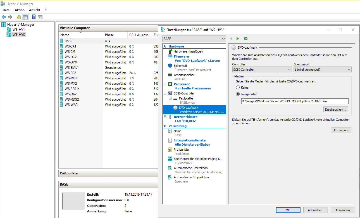Expand the Prozessor tree node
Viewport: 360px width, 218px height.
click(165, 84)
